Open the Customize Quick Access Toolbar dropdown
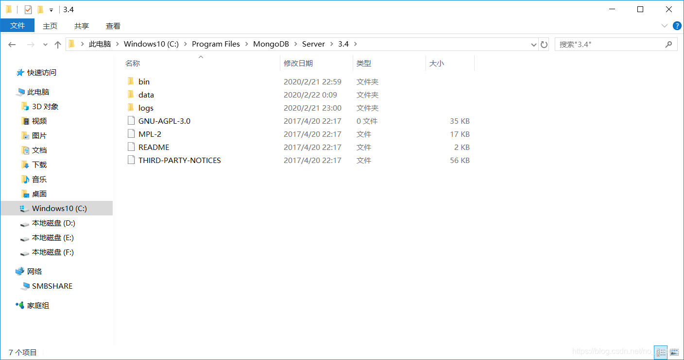 click(x=51, y=10)
